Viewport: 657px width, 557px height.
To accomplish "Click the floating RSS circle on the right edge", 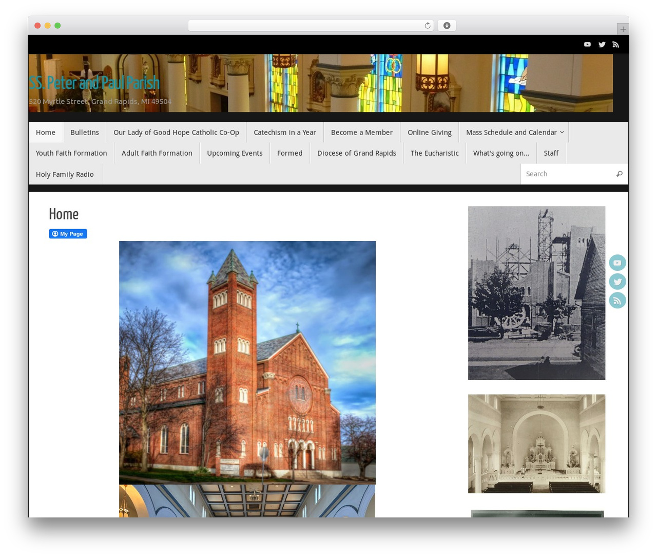I will tap(617, 301).
